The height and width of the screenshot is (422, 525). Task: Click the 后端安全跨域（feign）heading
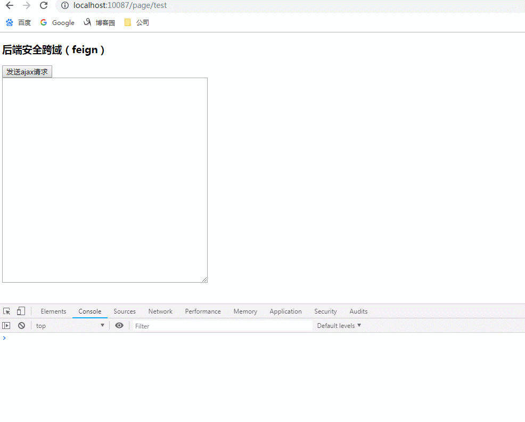54,50
